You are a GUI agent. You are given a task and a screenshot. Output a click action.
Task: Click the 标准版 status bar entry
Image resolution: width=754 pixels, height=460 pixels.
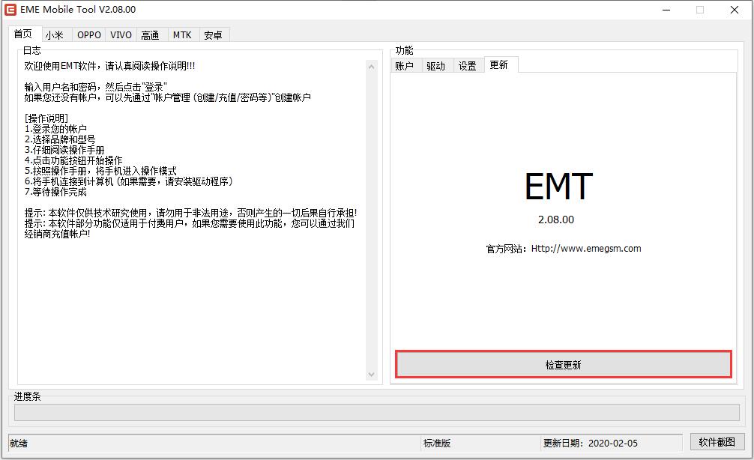click(x=437, y=444)
